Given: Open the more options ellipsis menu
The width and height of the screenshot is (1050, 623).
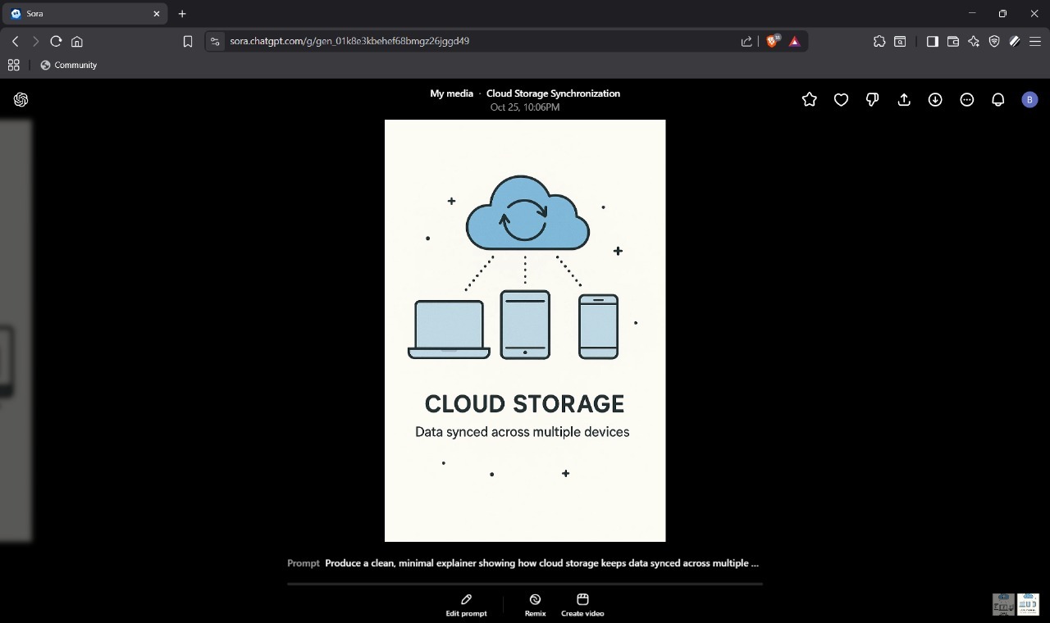Looking at the screenshot, I should tap(967, 99).
